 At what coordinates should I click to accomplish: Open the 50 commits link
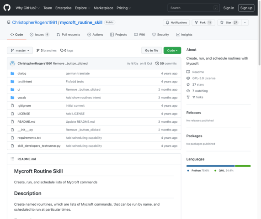[166, 63]
